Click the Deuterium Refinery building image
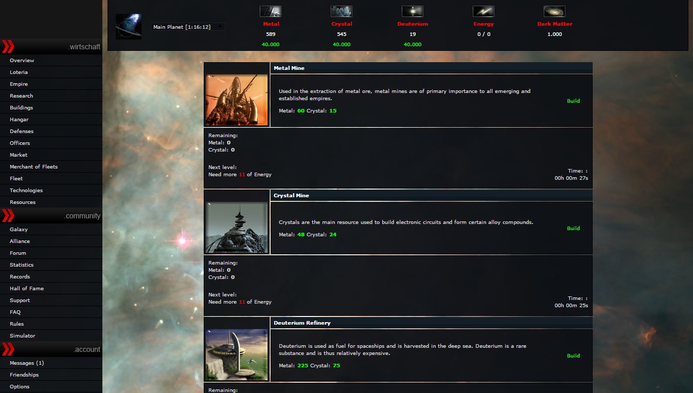The width and height of the screenshot is (693, 393). (237, 355)
